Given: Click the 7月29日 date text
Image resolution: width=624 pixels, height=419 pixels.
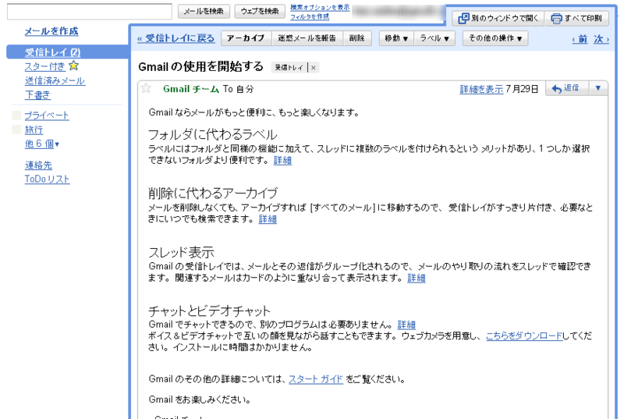Looking at the screenshot, I should 522,89.
